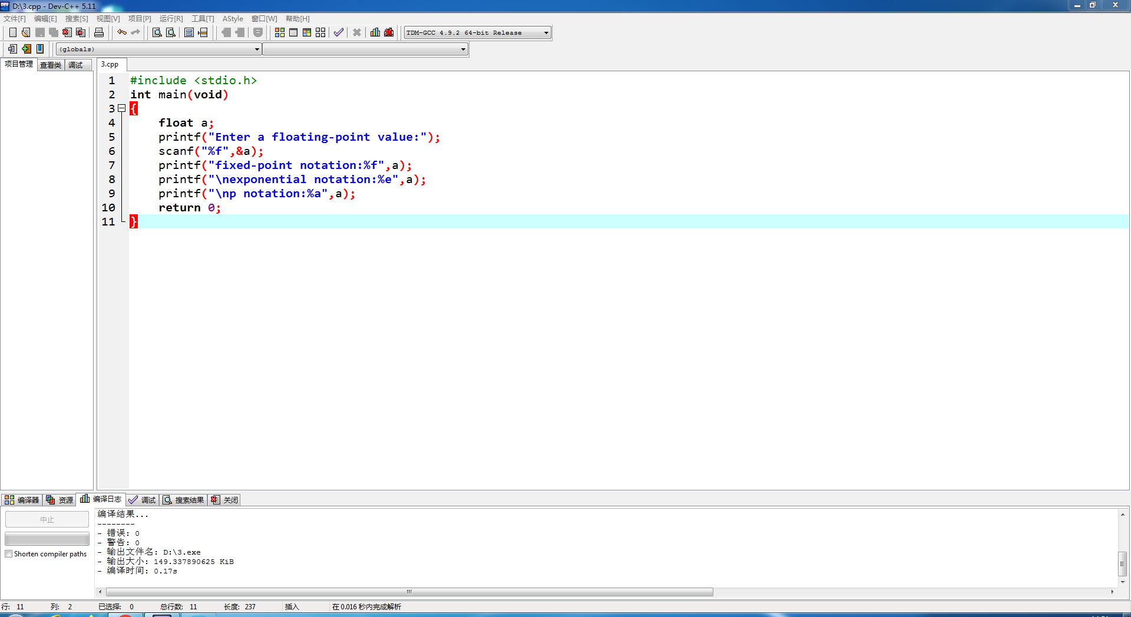Switch to the 编译器 bottom tab
1131x617 pixels.
tap(22, 500)
